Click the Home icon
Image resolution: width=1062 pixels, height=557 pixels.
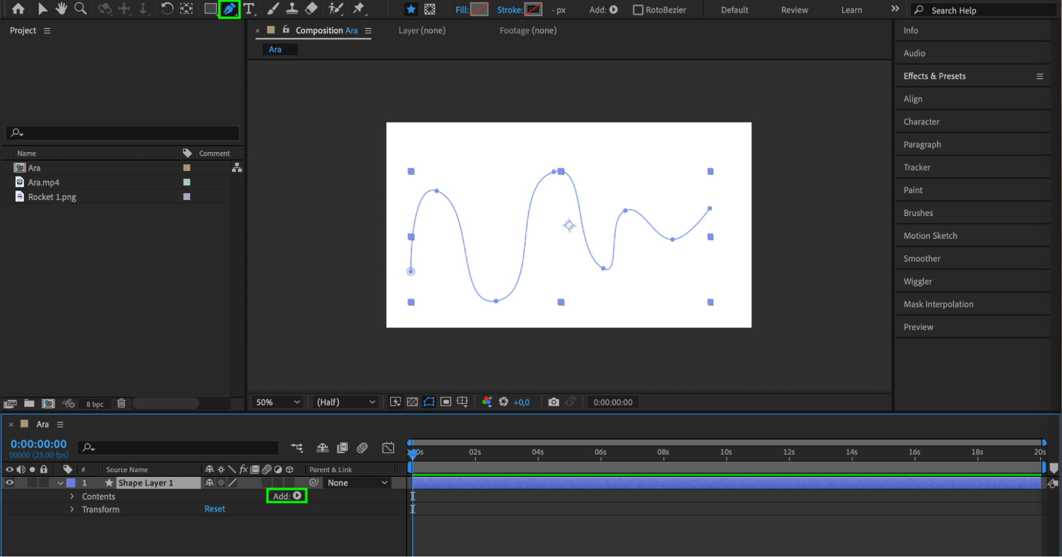point(18,9)
